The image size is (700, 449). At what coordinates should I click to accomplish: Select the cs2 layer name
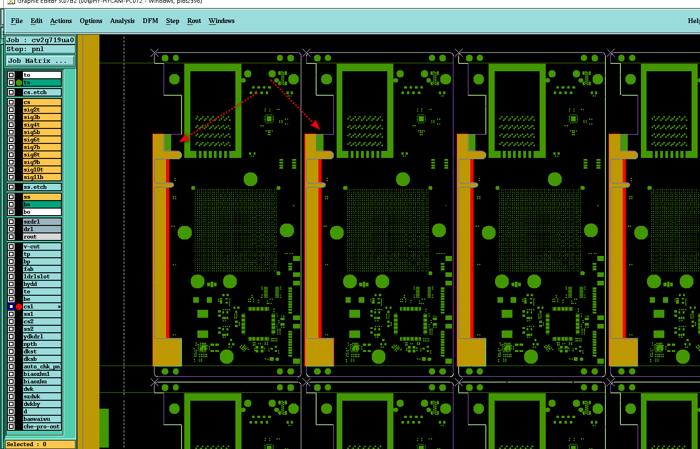[x=42, y=322]
